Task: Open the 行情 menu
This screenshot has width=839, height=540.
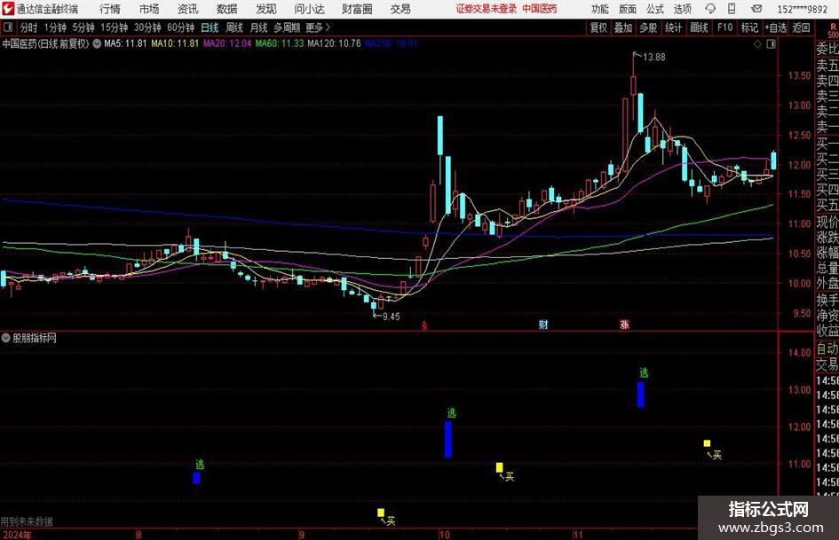Action: [x=110, y=9]
